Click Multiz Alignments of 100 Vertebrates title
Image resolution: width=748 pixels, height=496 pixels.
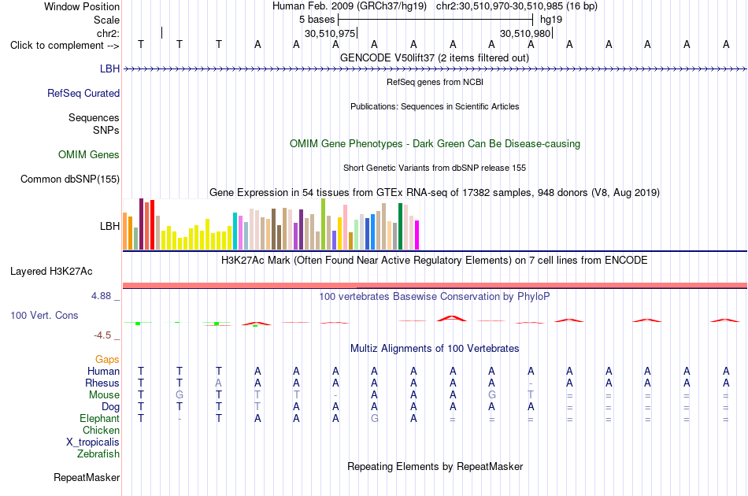(x=435, y=348)
